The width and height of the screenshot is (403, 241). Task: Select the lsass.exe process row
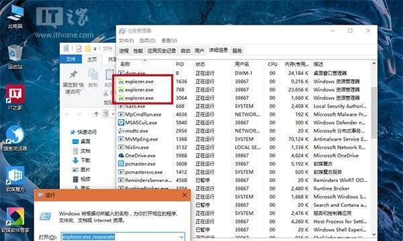[244, 106]
